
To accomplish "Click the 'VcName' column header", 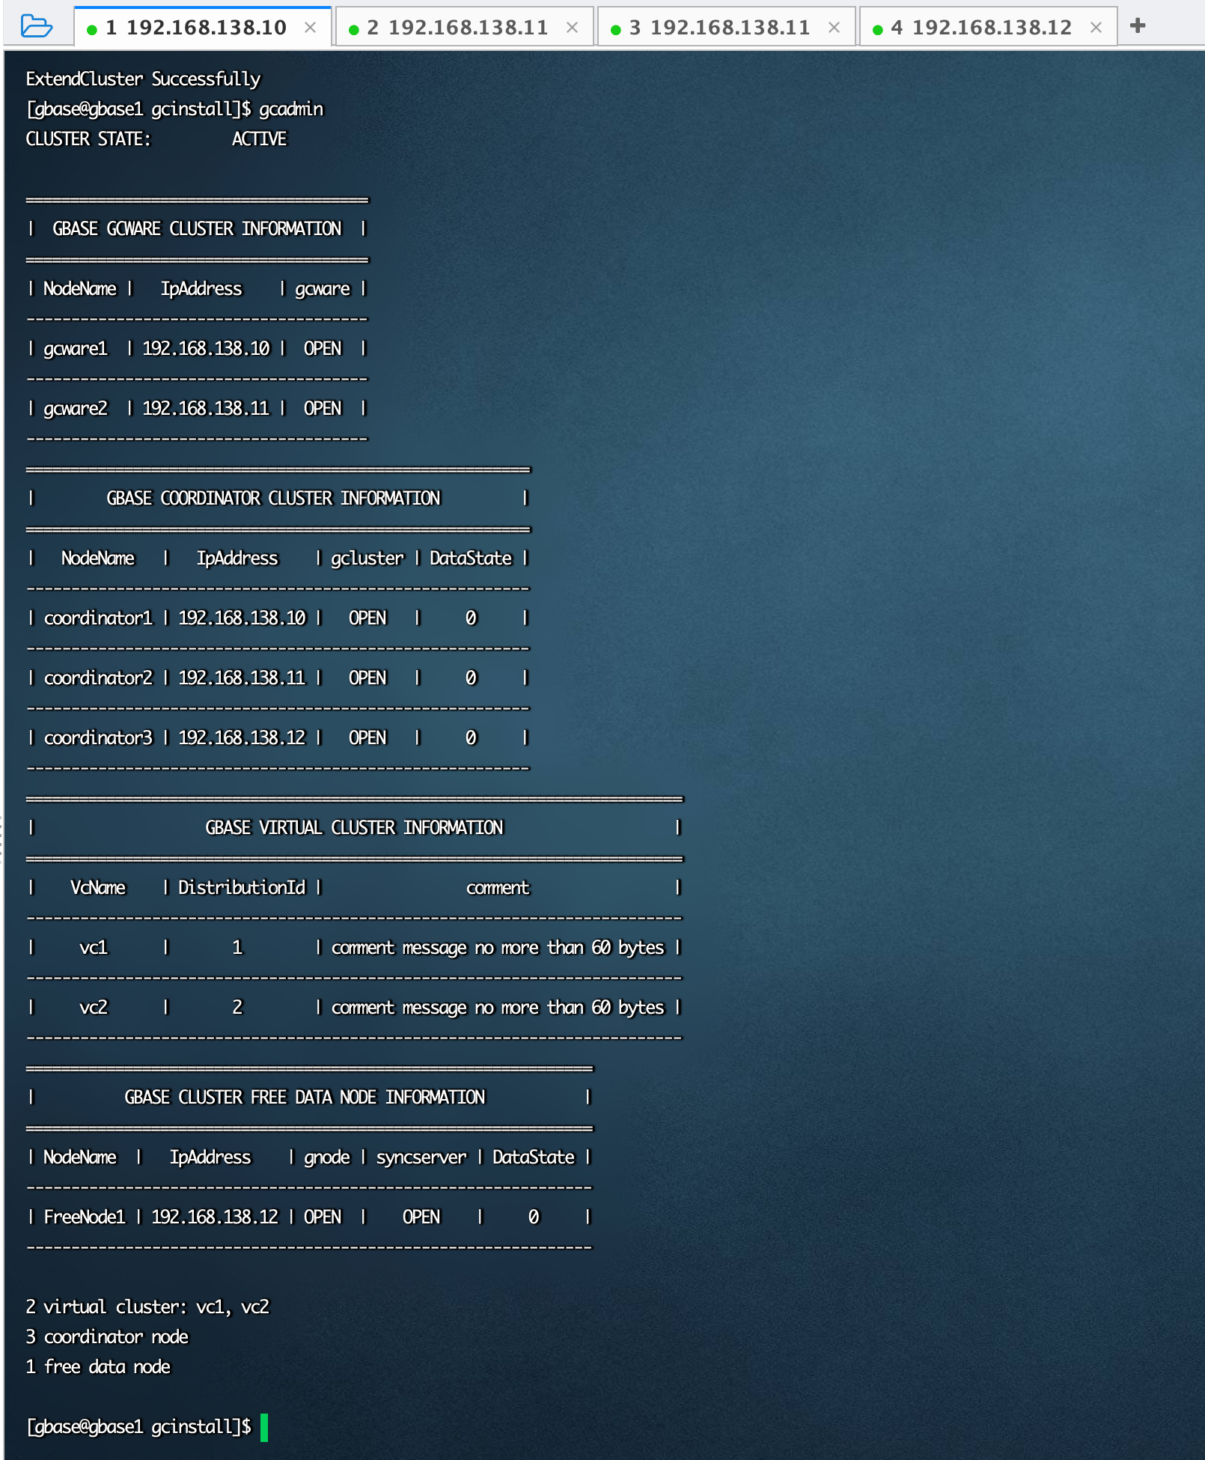I will click(98, 888).
